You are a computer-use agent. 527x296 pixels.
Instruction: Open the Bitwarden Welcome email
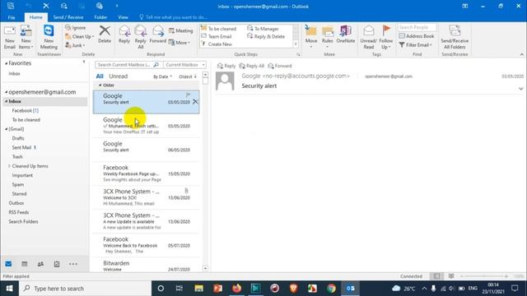pos(147,266)
